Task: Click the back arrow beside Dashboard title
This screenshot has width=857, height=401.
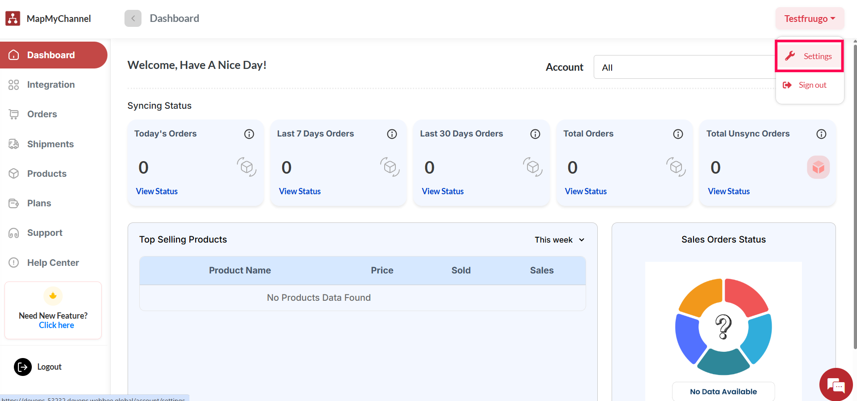Action: point(133,18)
